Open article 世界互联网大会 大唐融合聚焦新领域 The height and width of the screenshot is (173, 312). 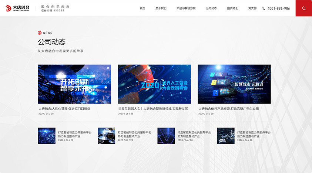(153, 109)
